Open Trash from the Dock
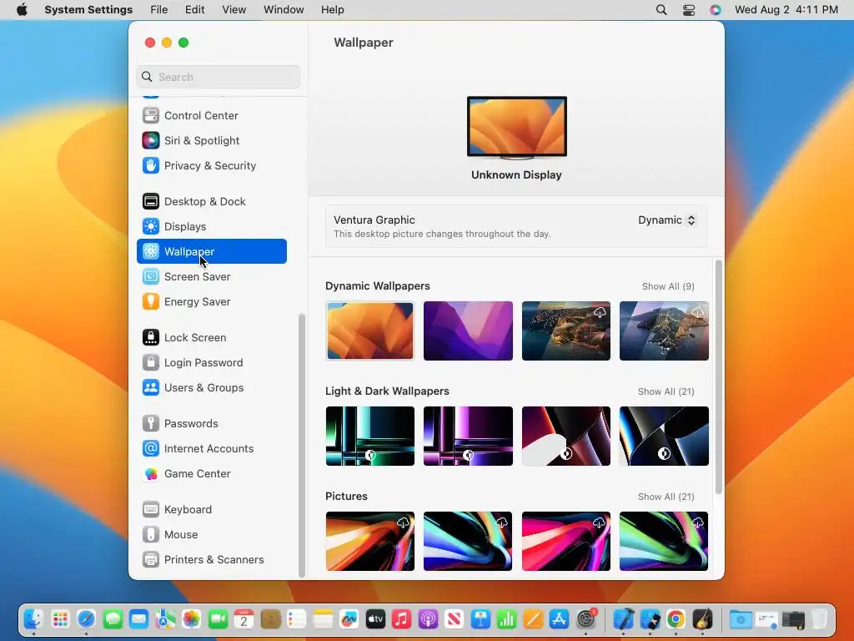The width and height of the screenshot is (854, 641). (819, 620)
